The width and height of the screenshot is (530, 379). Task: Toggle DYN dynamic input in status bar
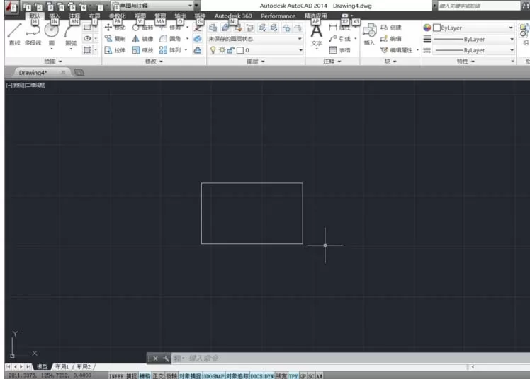(x=269, y=375)
